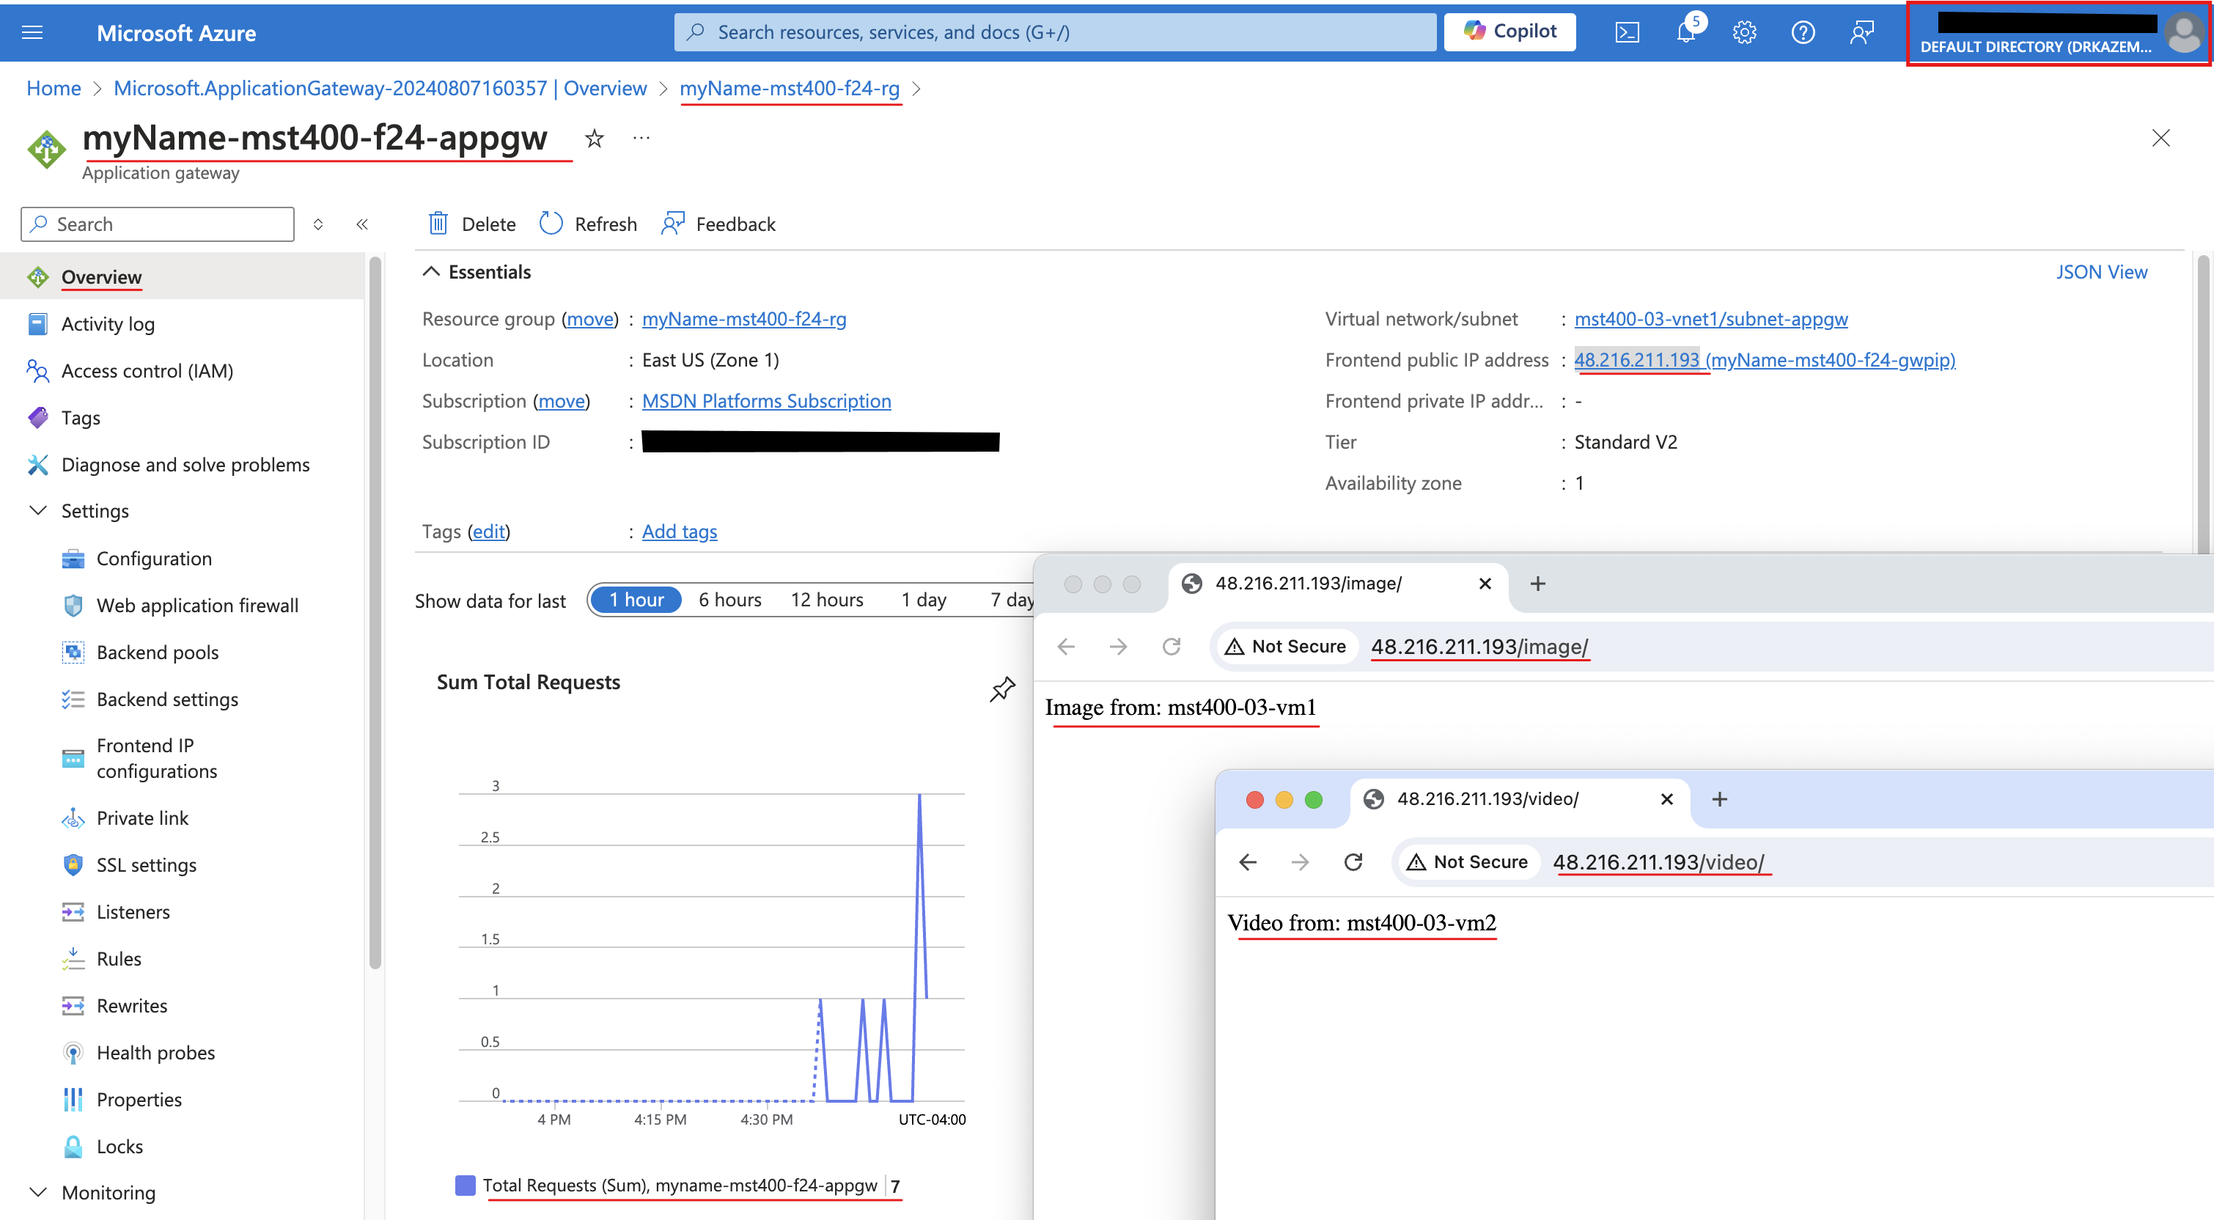Open Microsoft.ApplicationGateway deployment breadcrumb

coord(380,89)
